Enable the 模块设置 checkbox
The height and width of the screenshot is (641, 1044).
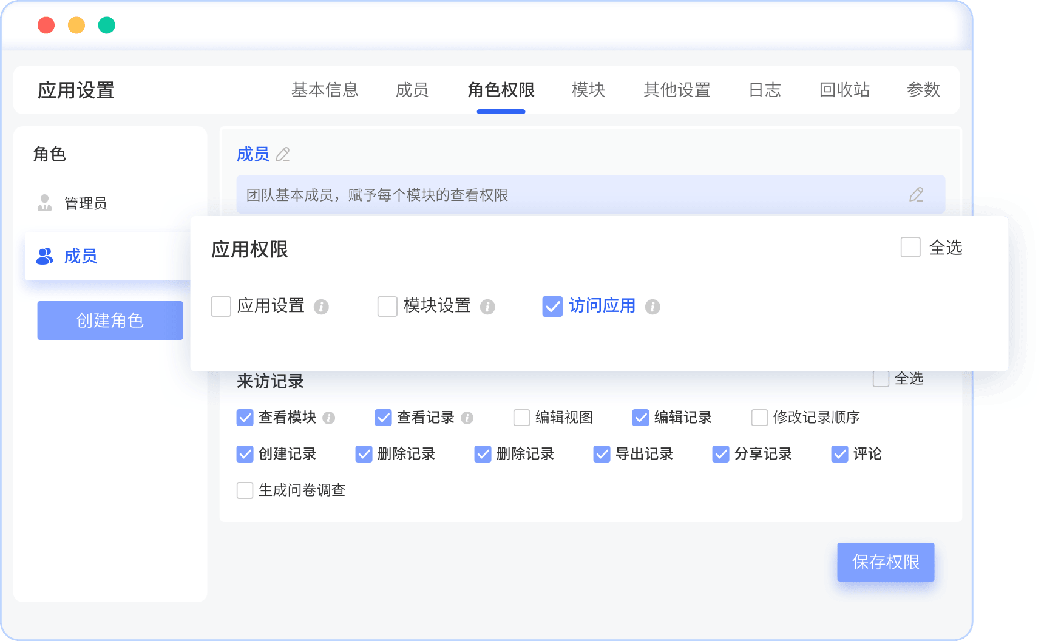pos(387,307)
